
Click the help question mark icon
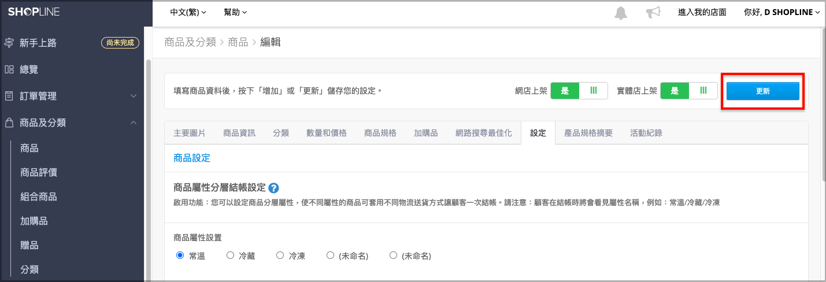tap(274, 188)
